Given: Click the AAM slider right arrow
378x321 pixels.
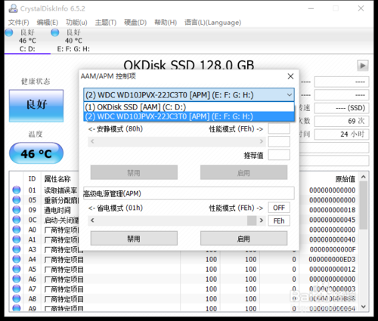Looking at the screenshot, I should [262, 141].
